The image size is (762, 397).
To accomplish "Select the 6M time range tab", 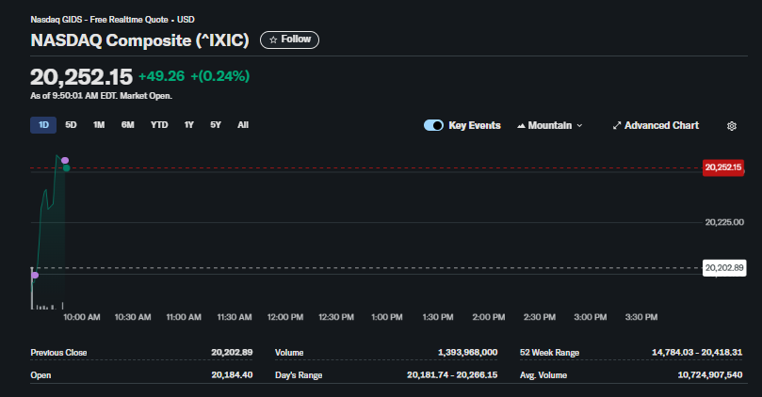I will point(127,125).
